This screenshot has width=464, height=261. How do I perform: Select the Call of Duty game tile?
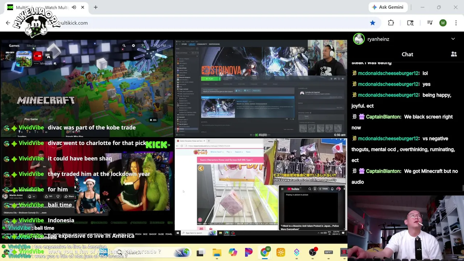[x=10, y=56]
